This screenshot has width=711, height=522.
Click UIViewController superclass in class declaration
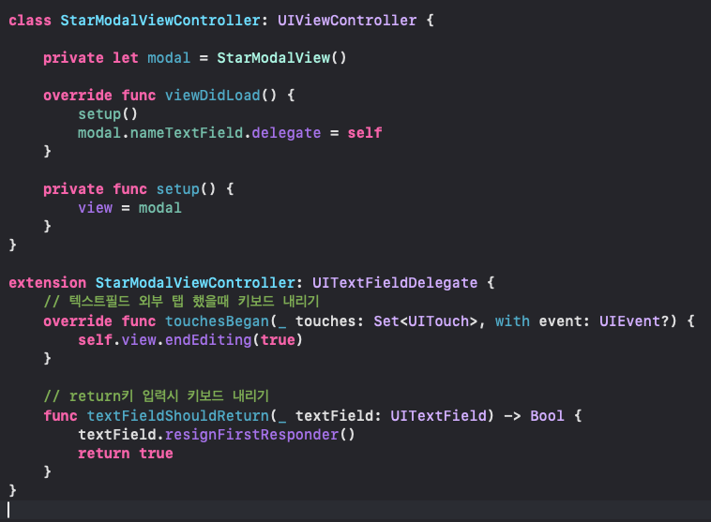(x=347, y=21)
